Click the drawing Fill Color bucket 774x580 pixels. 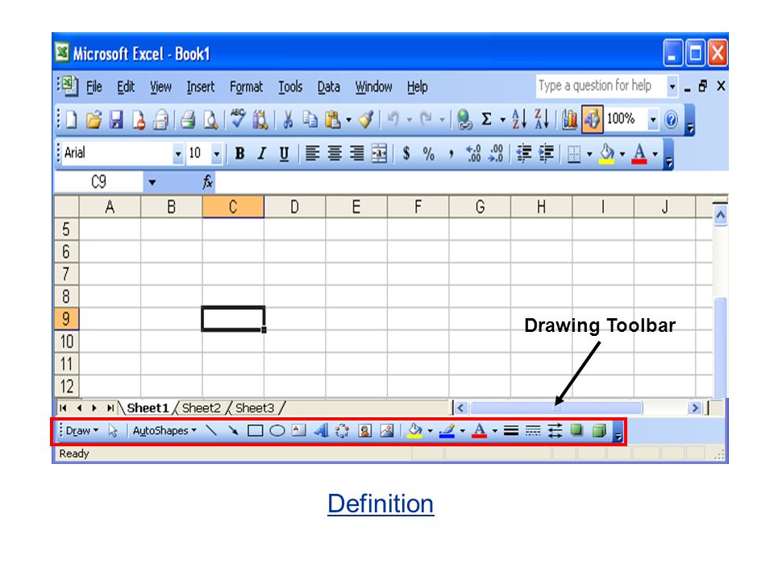pos(414,430)
